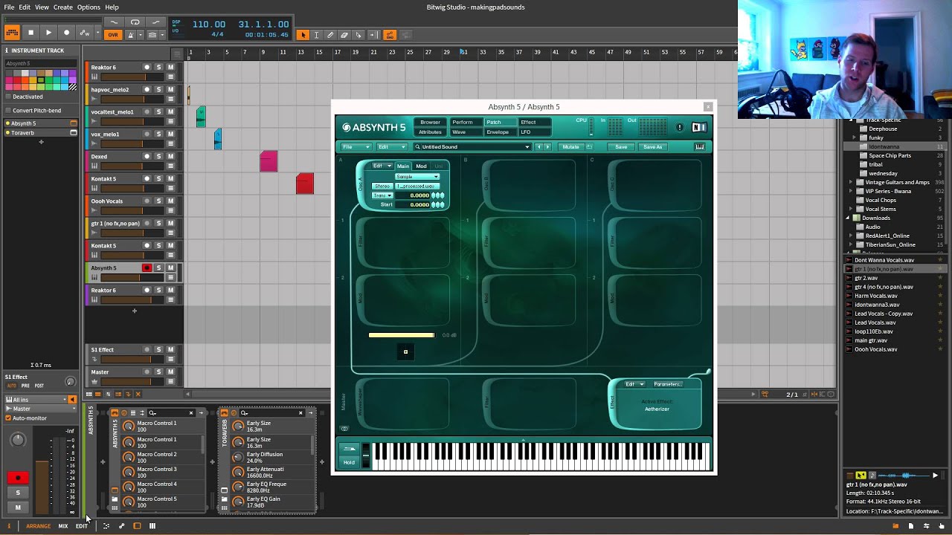Open the Attributes page in Absynth
The image size is (952, 535).
point(430,132)
